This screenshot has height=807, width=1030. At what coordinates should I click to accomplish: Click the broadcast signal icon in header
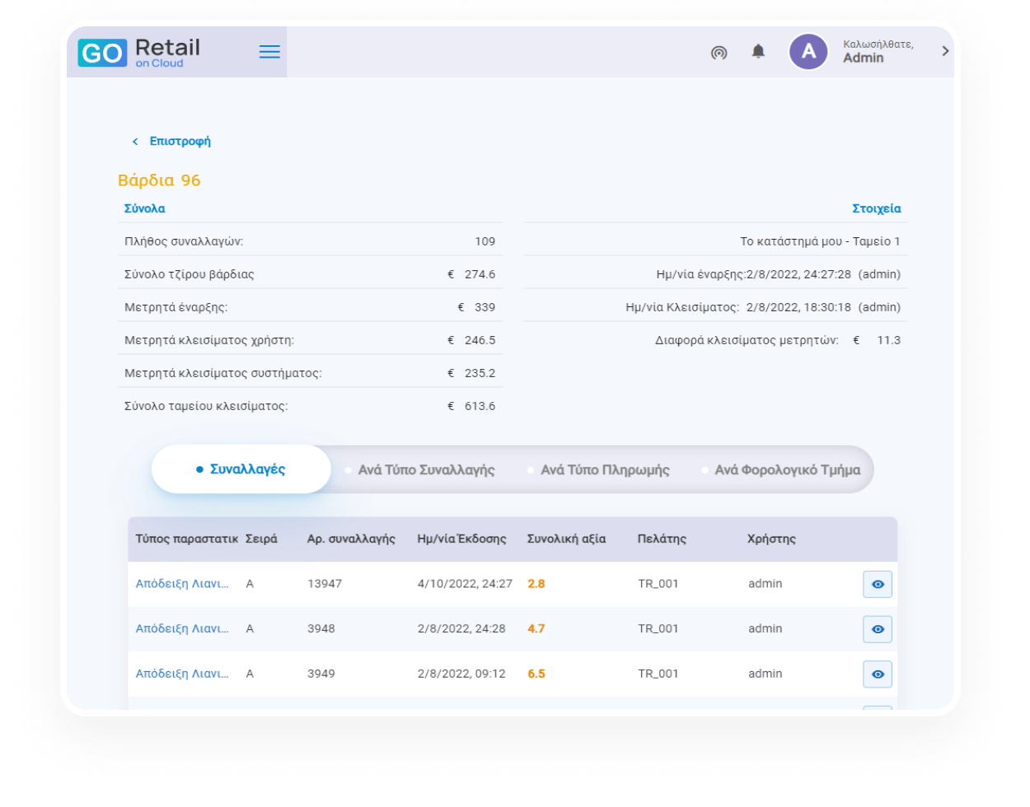(719, 53)
